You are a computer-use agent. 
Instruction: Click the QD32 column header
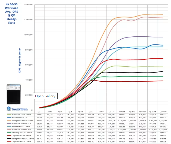point(91,112)
